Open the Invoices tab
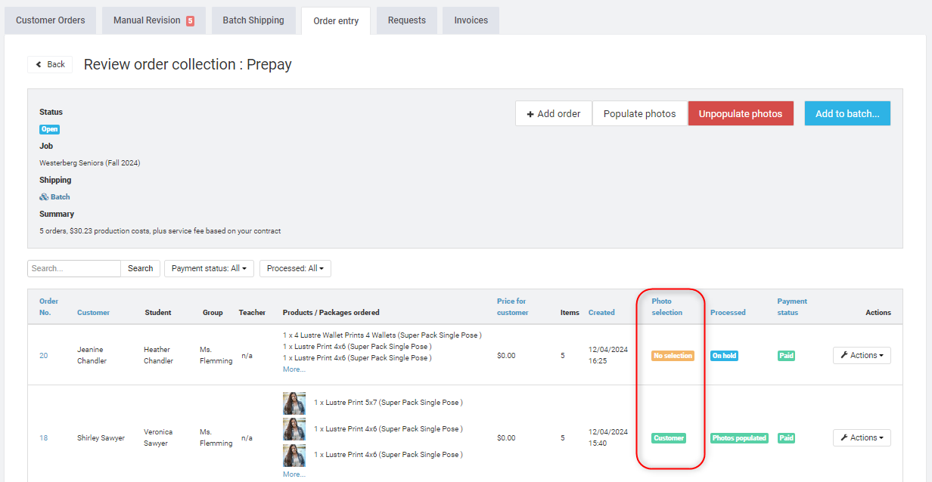This screenshot has width=932, height=482. click(471, 20)
